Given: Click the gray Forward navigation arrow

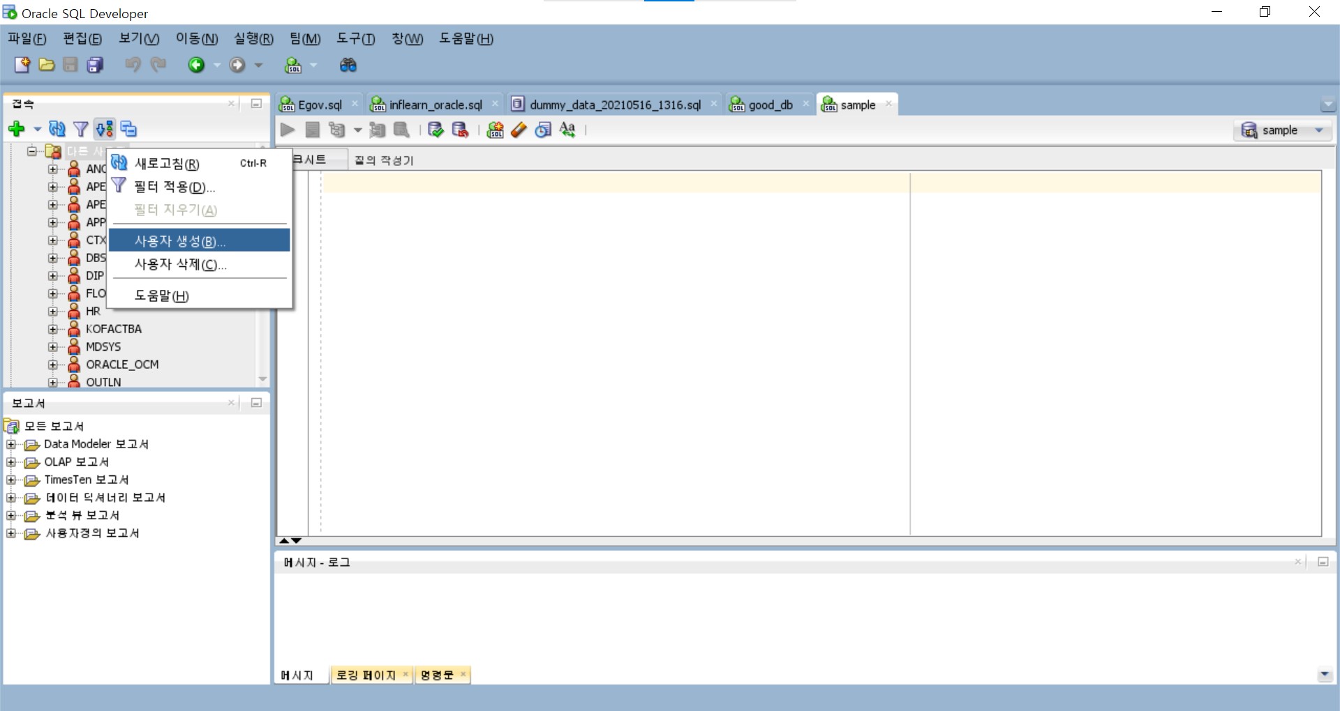Looking at the screenshot, I should point(237,65).
